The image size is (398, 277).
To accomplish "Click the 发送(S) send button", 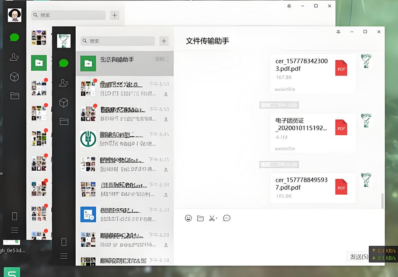I will point(359,257).
